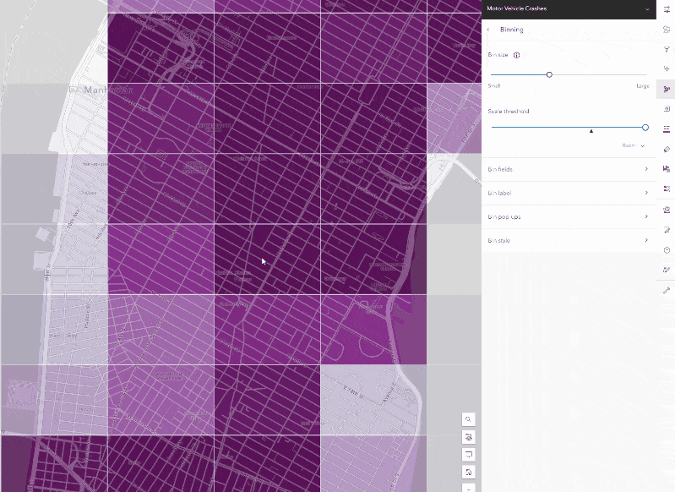Screen dimensions: 675x492
Task: Click the icon directly below the chart icon
Action: coord(667,189)
